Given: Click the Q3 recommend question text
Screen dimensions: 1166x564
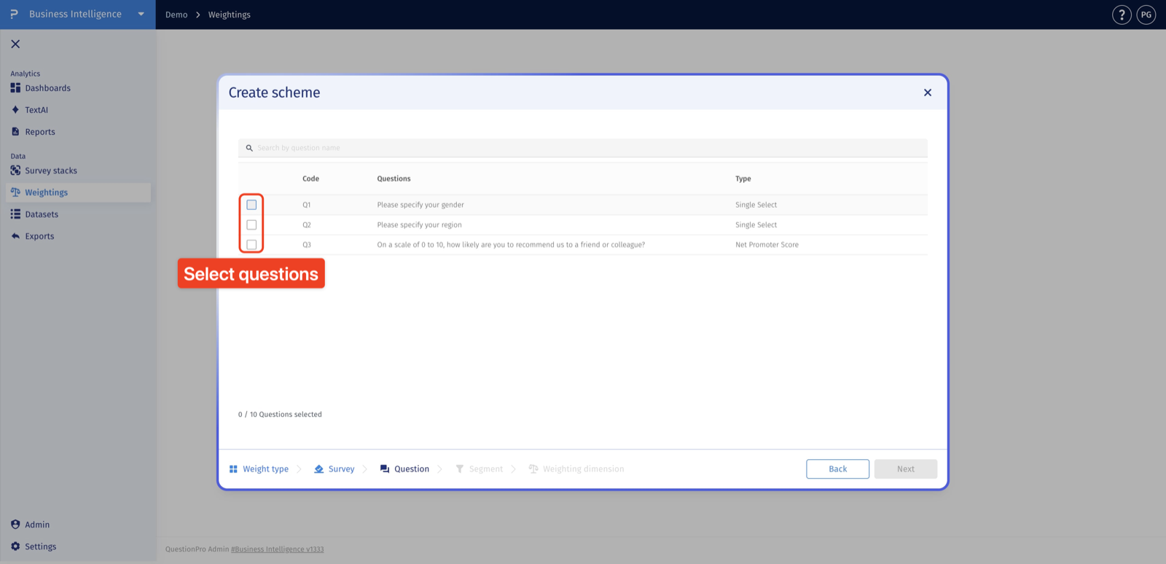Looking at the screenshot, I should 511,245.
